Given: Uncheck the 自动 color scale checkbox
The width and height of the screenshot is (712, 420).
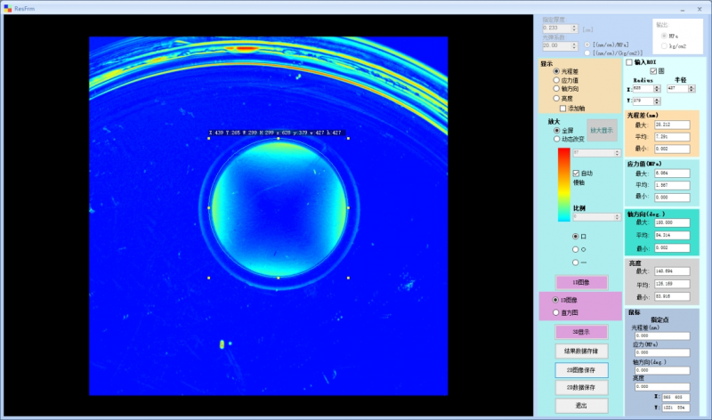Looking at the screenshot, I should (576, 173).
